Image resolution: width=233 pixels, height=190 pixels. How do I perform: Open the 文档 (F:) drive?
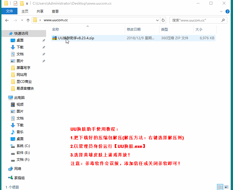click(23, 160)
